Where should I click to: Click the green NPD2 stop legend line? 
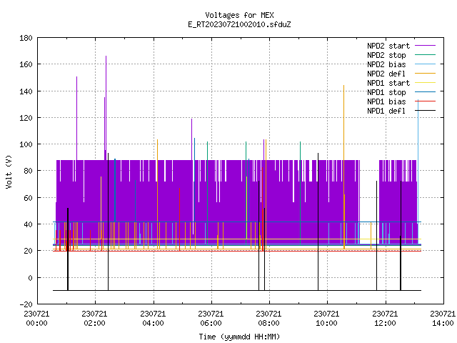(425, 54)
